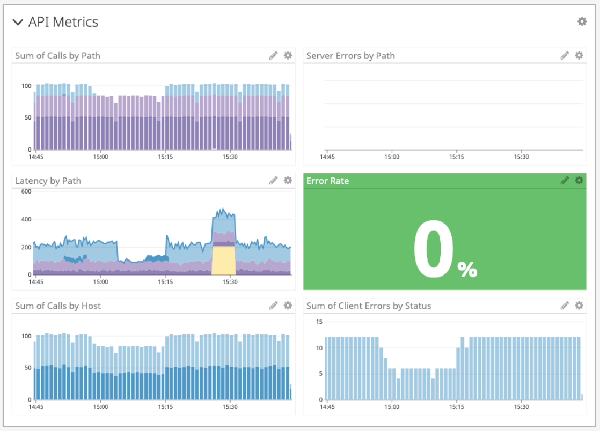Image resolution: width=600 pixels, height=431 pixels.
Task: Click the Error Rate title
Action: click(x=327, y=181)
